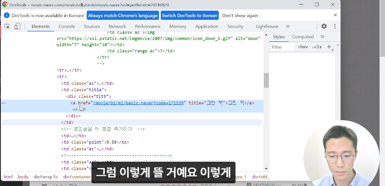Image resolution: width=385 pixels, height=186 pixels.
Task: Select the HTML comment row with Korean text
Action: tap(103, 129)
